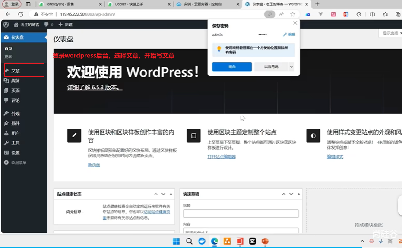Screen dimensions: 402x248
Task: Switch to the 实例 - 云服务器 tab
Action: [x=208, y=4]
